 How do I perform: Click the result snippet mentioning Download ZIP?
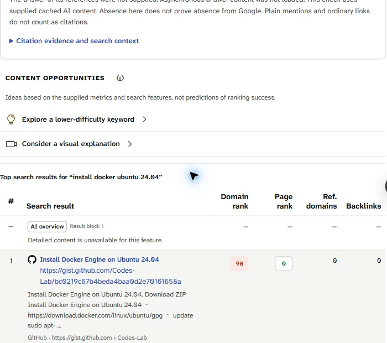coord(111,310)
